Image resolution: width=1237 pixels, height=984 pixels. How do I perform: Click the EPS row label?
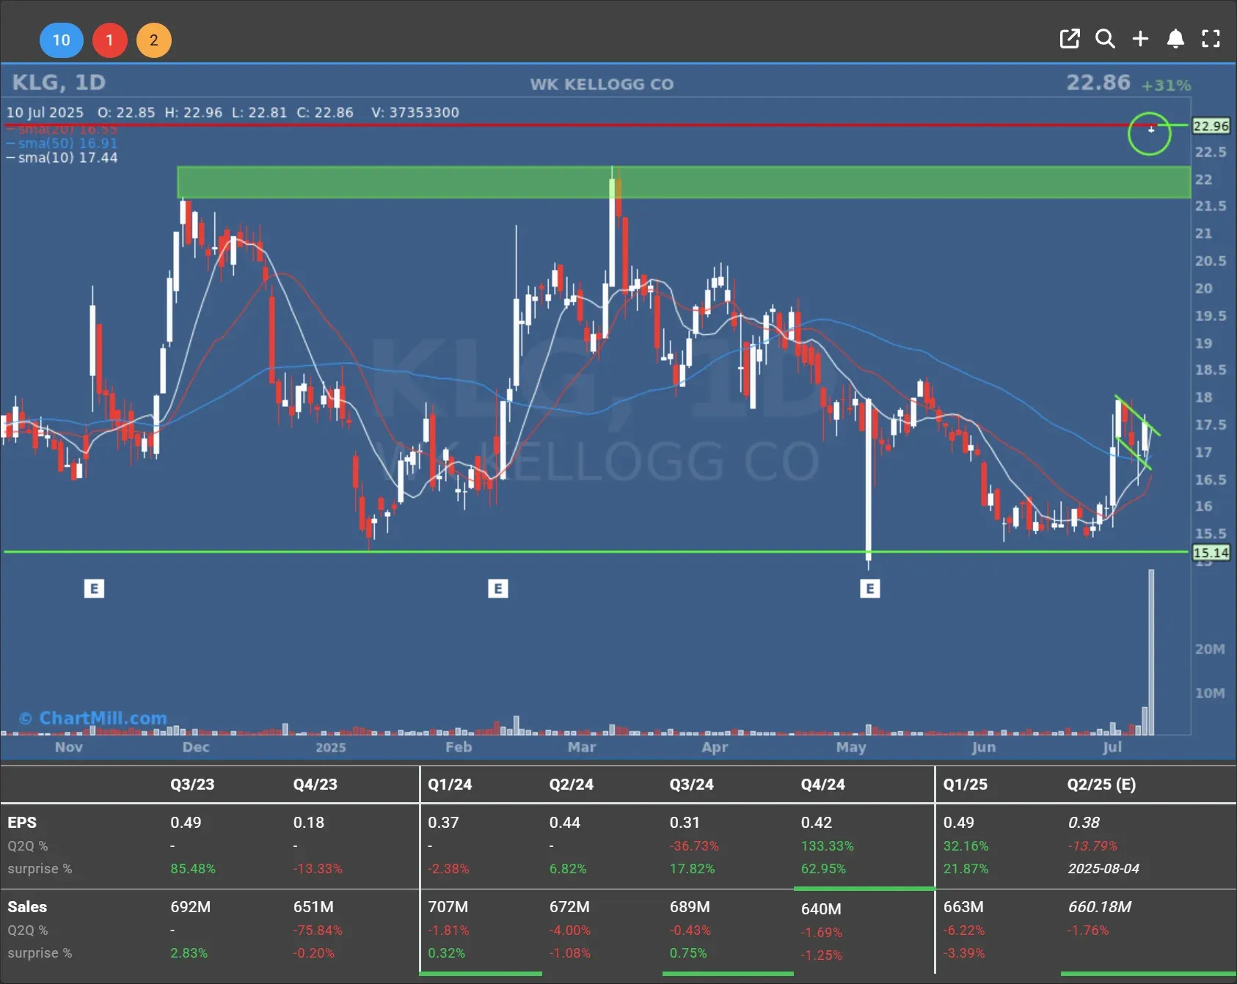pos(22,823)
